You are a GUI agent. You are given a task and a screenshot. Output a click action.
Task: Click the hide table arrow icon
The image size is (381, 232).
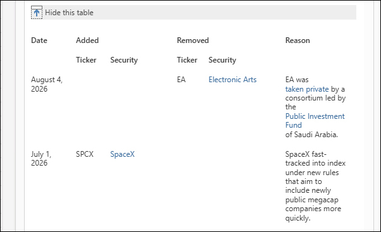(x=37, y=13)
